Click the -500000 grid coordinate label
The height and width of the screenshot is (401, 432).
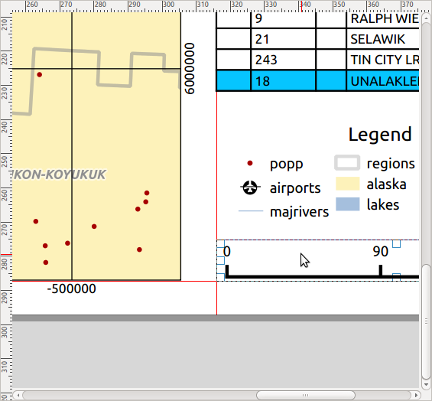click(x=72, y=289)
